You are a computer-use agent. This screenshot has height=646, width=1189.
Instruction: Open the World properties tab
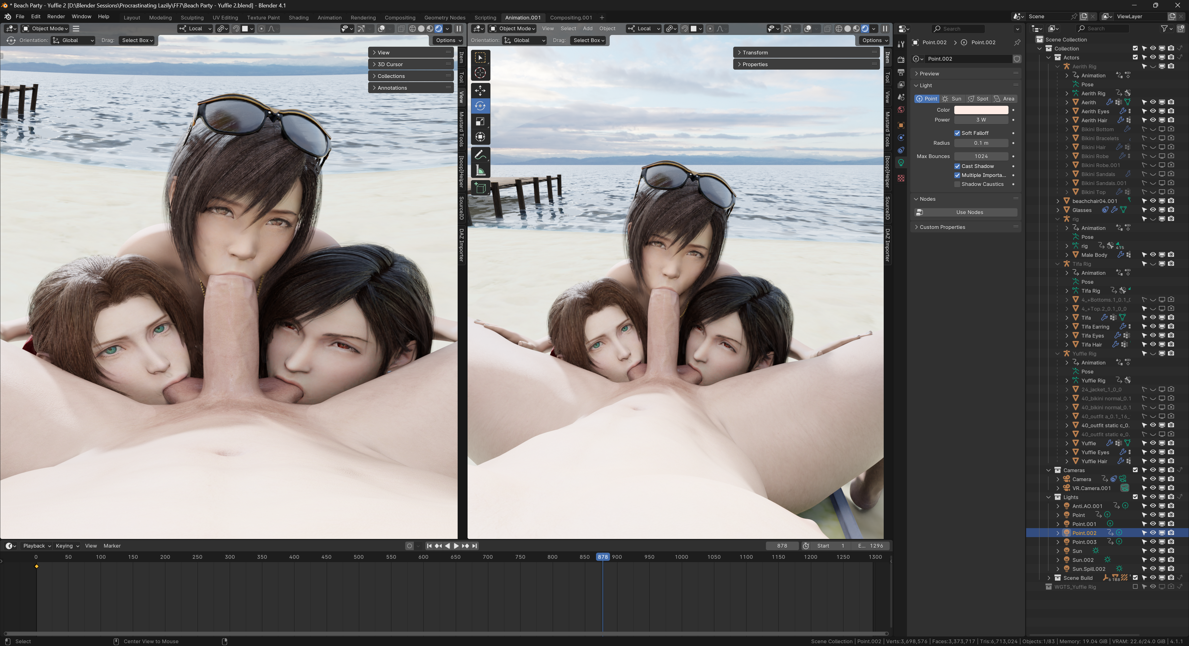click(901, 110)
